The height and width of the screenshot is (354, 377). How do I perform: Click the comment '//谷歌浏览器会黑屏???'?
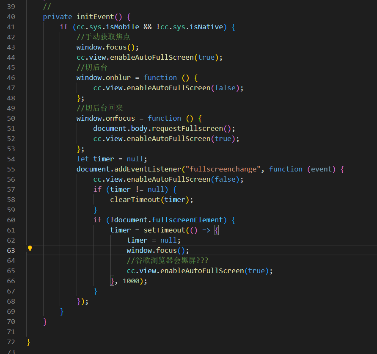(167, 260)
